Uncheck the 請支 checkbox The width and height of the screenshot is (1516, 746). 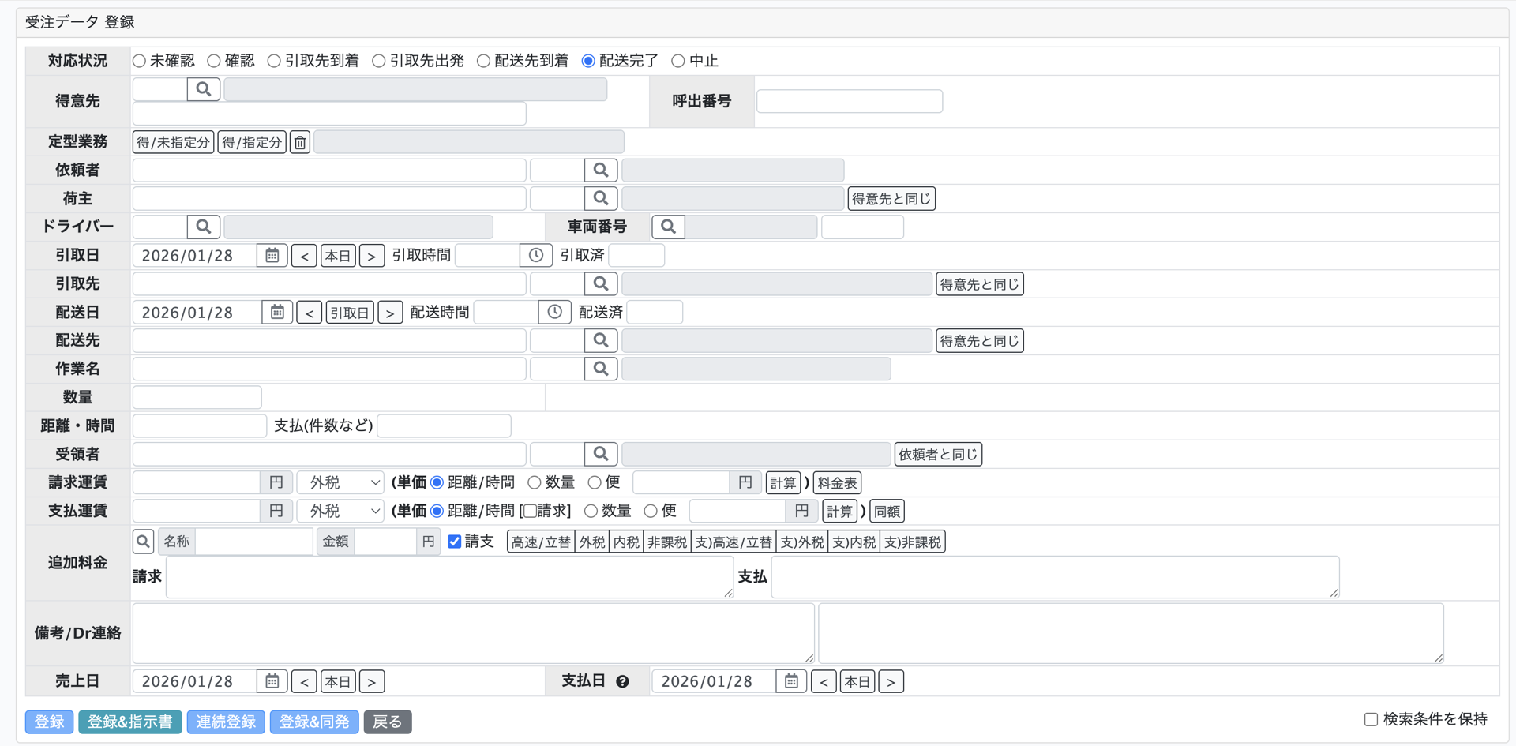pos(454,541)
